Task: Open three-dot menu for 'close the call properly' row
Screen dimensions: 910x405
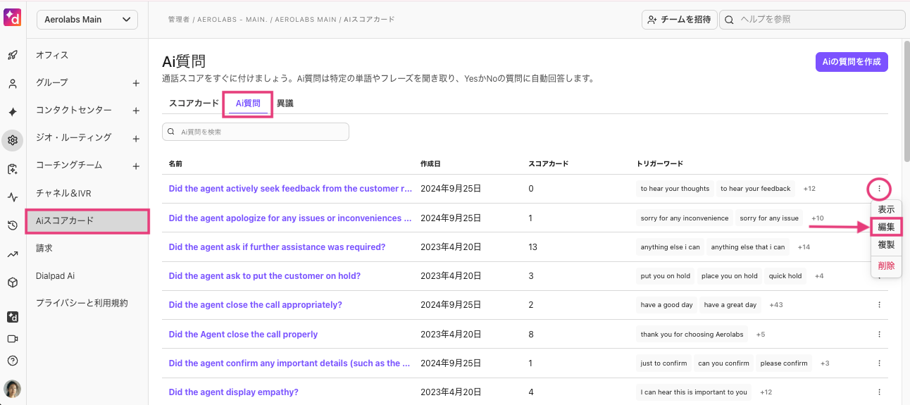Action: pos(879,335)
